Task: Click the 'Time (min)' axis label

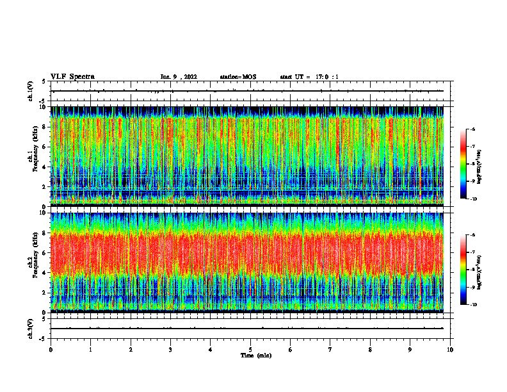Action: 256,355
